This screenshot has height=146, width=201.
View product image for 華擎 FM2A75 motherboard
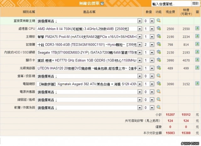[197, 36]
